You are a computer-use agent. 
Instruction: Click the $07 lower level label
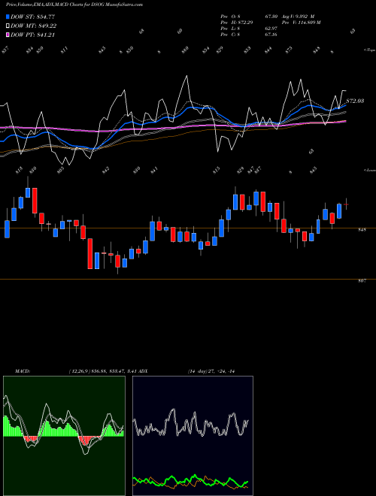362,280
